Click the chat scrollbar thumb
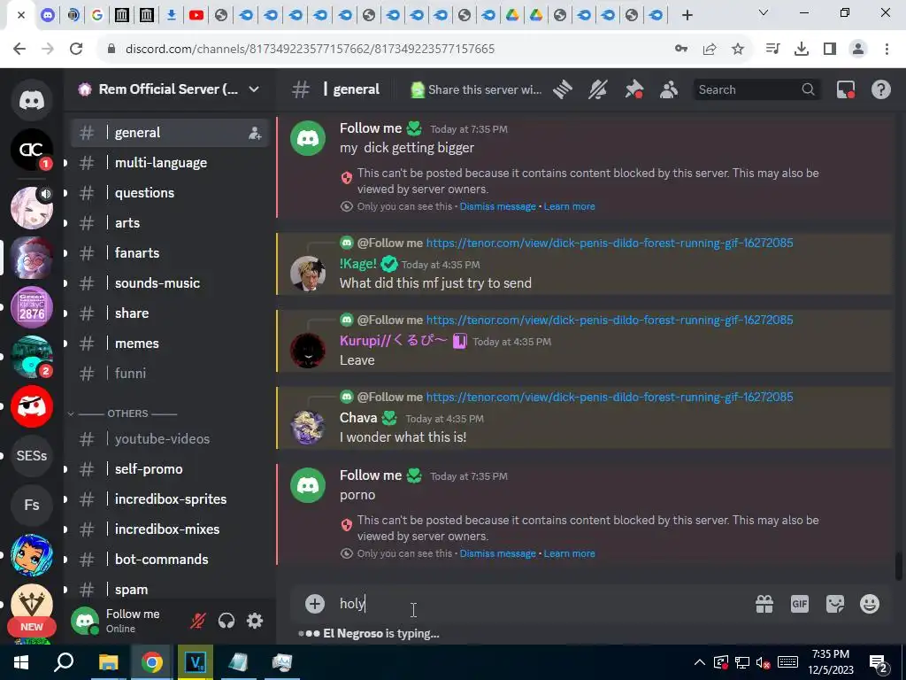906x680 pixels. click(x=899, y=567)
